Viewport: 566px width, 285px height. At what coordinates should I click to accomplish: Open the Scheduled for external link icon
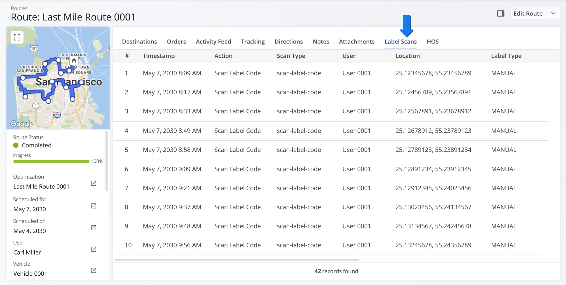click(94, 206)
